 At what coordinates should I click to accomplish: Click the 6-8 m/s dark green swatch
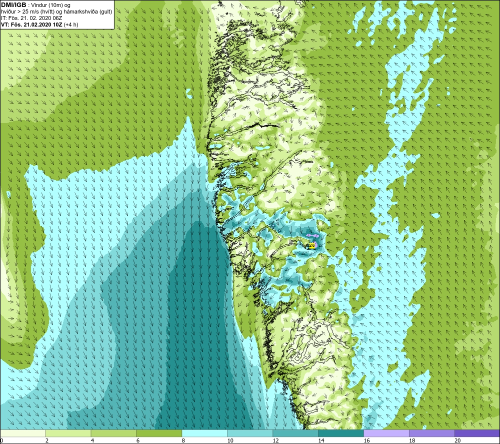pos(159,433)
